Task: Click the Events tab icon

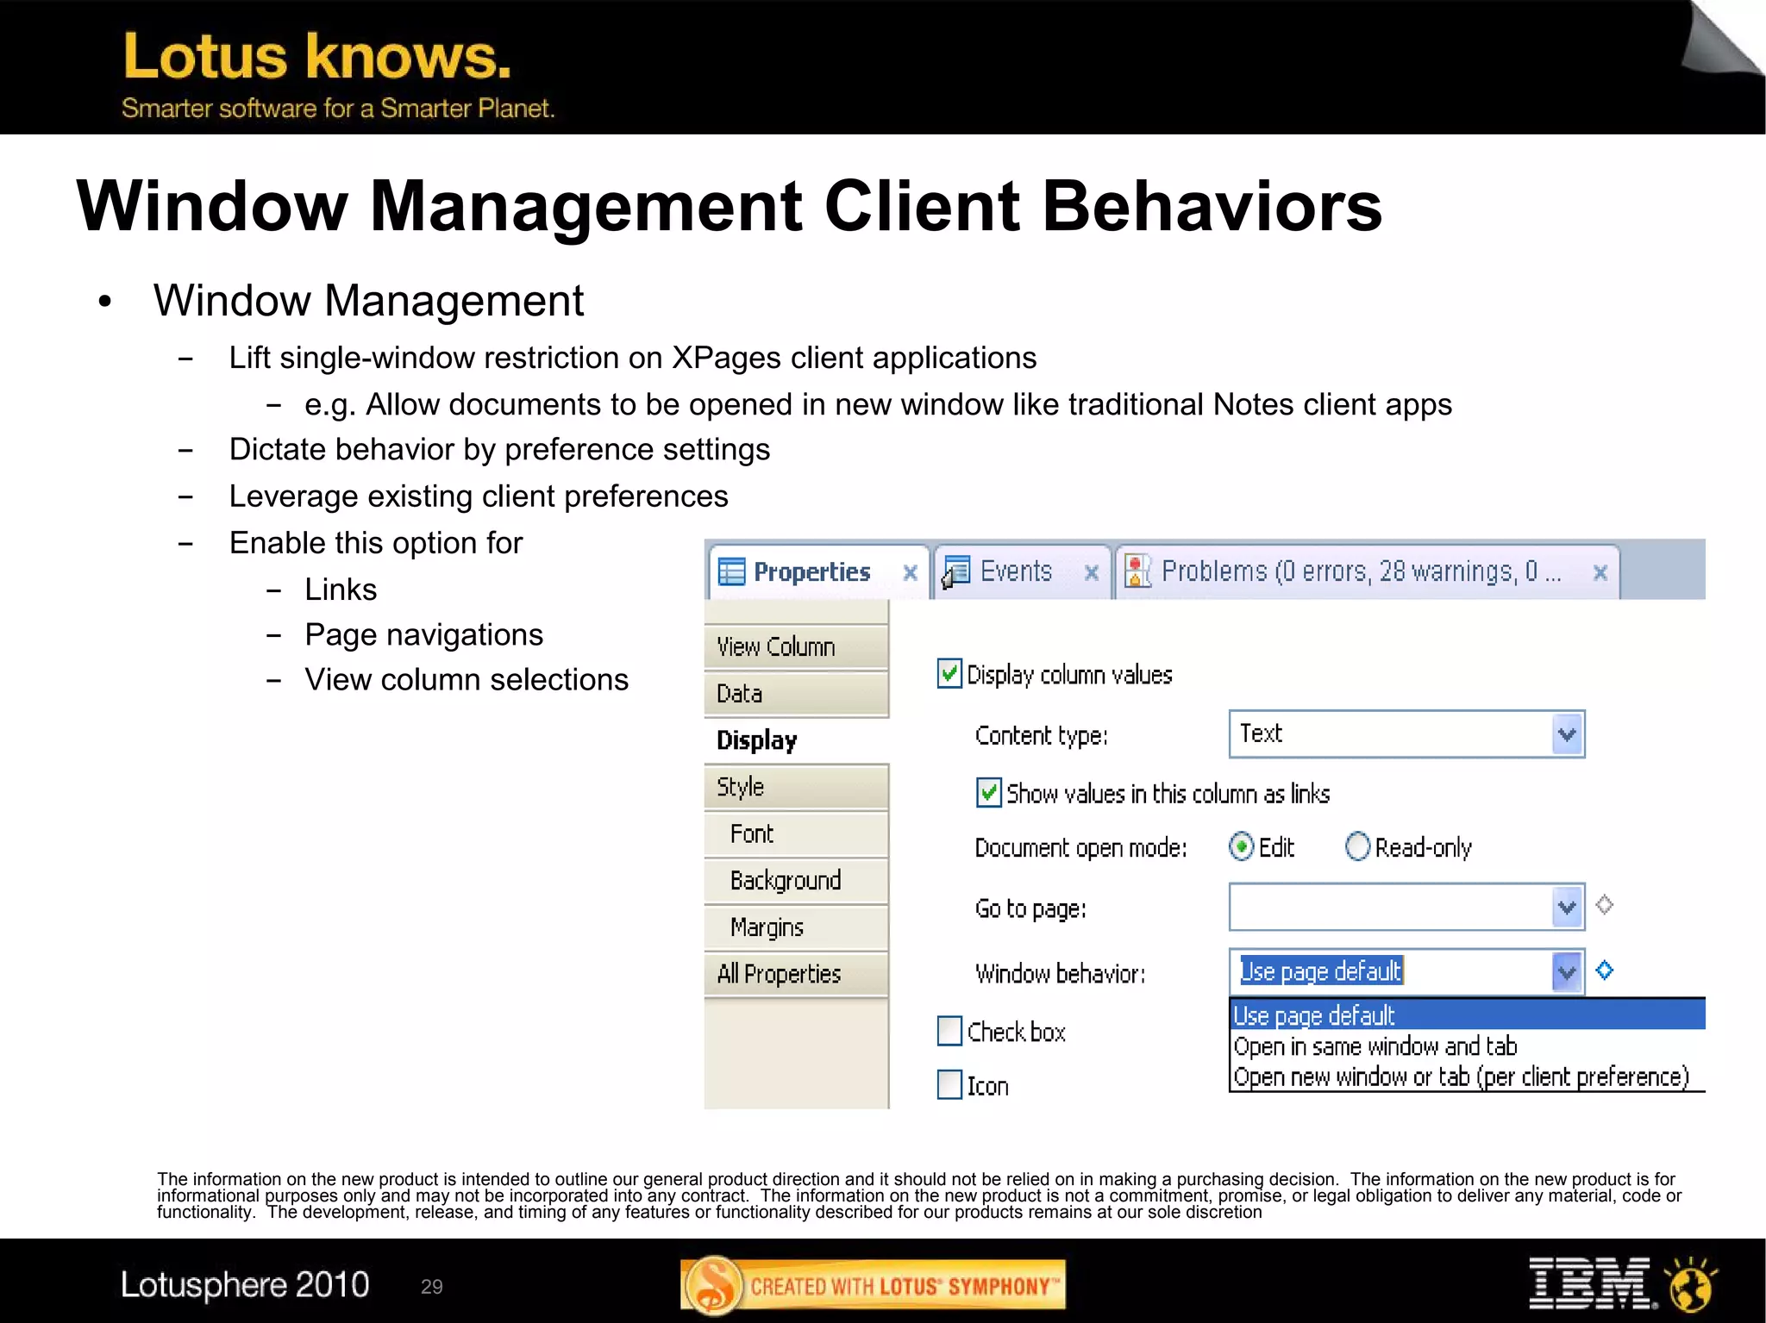Action: (955, 572)
